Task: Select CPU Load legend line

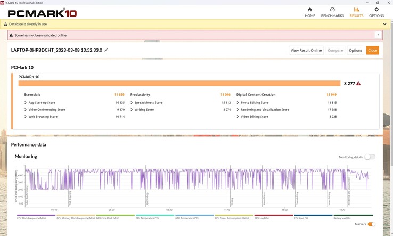Action: point(313,215)
